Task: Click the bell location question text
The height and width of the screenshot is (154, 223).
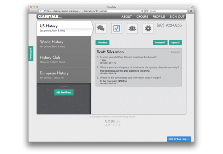Action: coord(131,78)
